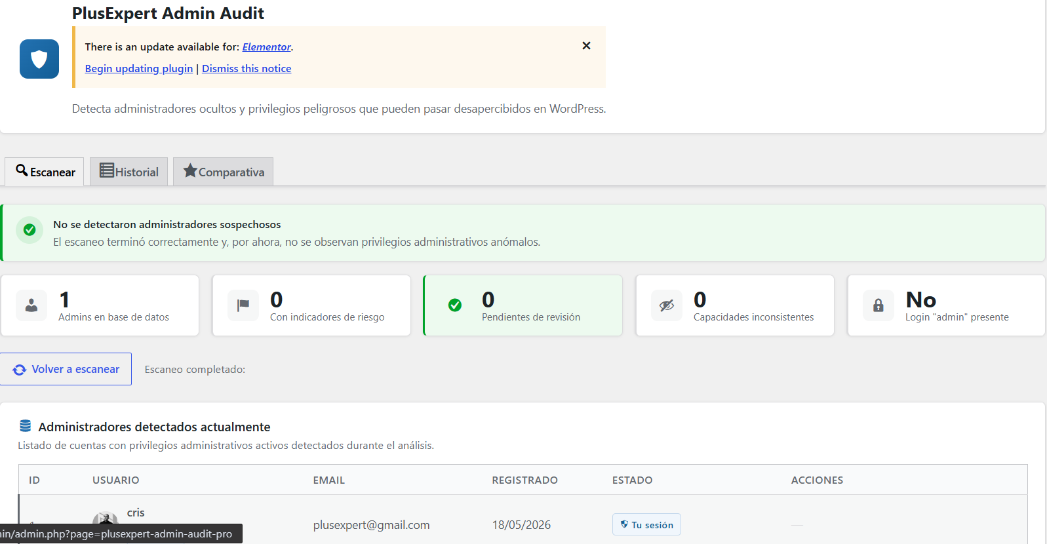Click the USUARIO column header

pyautogui.click(x=116, y=480)
